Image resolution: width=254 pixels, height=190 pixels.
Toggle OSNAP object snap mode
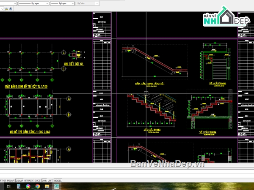[19, 180]
